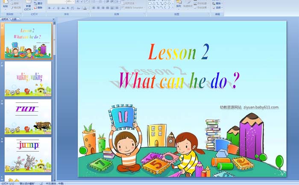299x185 pixels.
Task: Close the slide thumbnail pane
Action: coord(53,19)
